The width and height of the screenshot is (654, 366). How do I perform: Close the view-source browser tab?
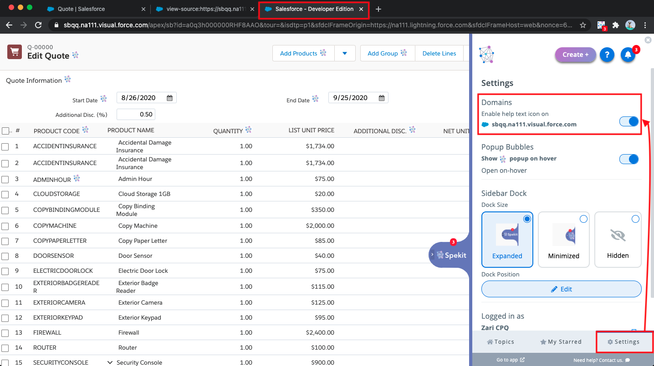(252, 9)
